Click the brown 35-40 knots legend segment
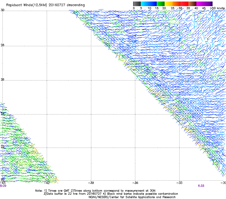Viewport: 226px width, 199px height. [192, 4]
